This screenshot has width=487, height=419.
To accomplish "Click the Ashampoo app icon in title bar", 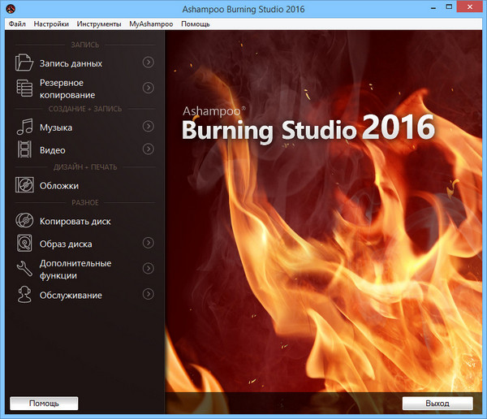I will tap(10, 8).
